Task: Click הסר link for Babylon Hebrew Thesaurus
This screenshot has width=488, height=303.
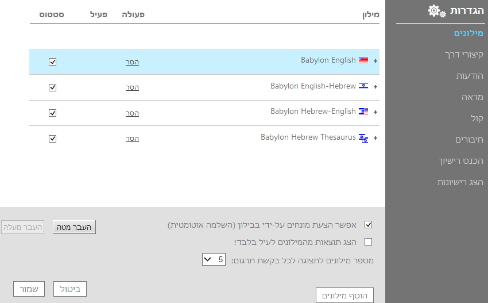Action: point(132,139)
